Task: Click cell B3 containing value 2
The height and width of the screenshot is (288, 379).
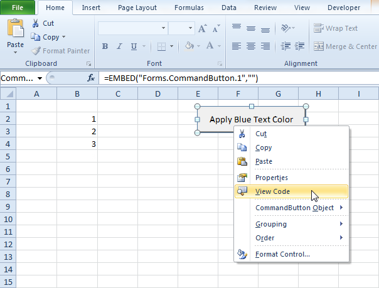Action: [77, 131]
